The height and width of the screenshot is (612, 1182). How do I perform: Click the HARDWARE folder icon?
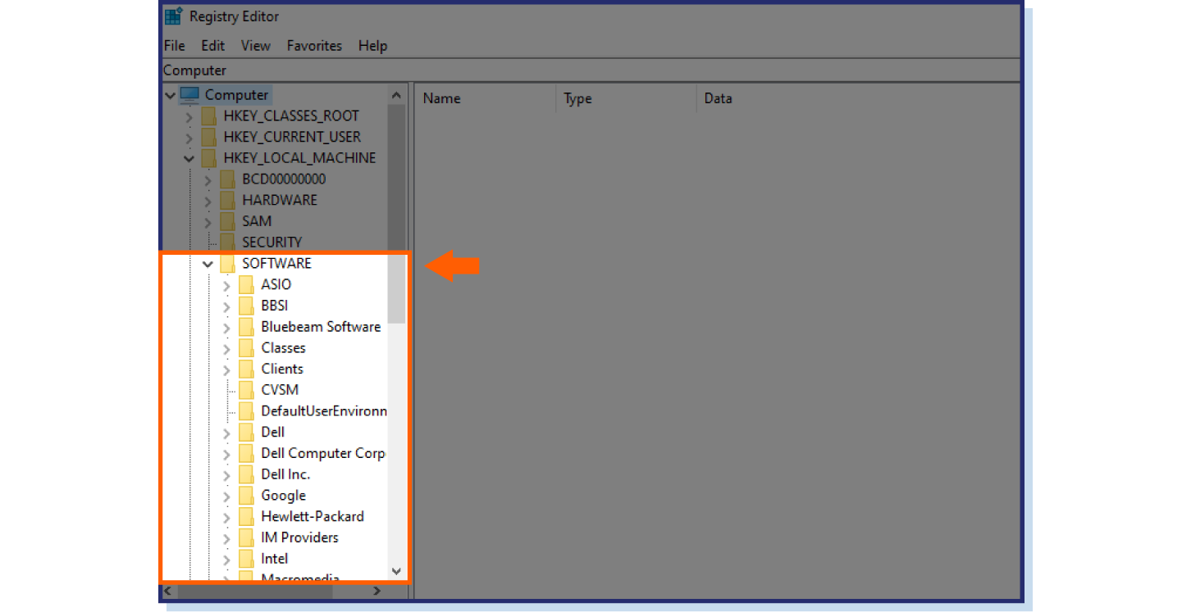tap(228, 201)
